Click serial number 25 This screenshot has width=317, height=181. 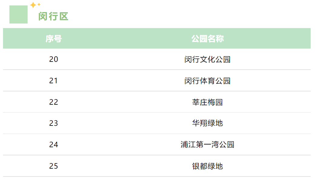(54, 166)
